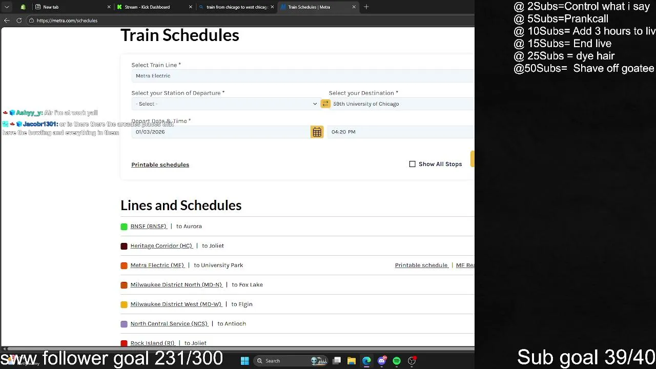Open Metra Electric Printable schedule link
The width and height of the screenshot is (656, 369).
point(421,265)
